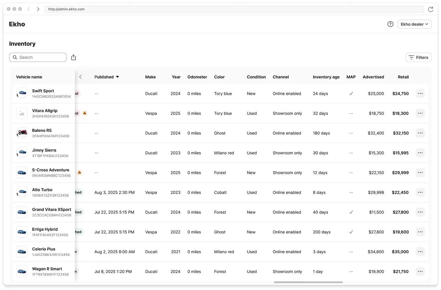441x290 pixels.
Task: Open more options for Grand Vitara XSport row
Action: [420, 212]
